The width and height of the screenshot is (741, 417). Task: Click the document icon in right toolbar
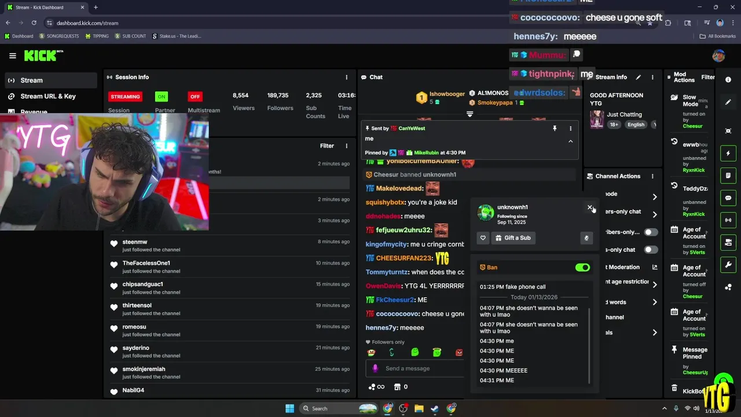(728, 175)
